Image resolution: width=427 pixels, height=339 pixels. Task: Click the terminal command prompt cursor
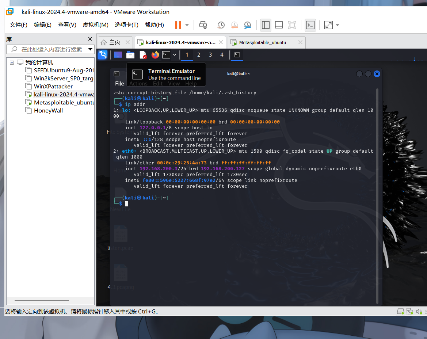click(x=126, y=204)
